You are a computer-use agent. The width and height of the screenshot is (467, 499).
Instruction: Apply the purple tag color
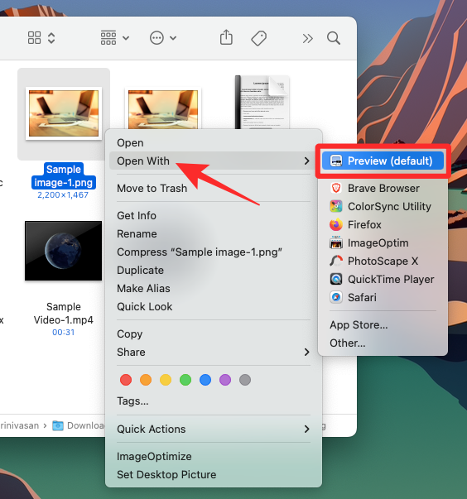pos(225,379)
